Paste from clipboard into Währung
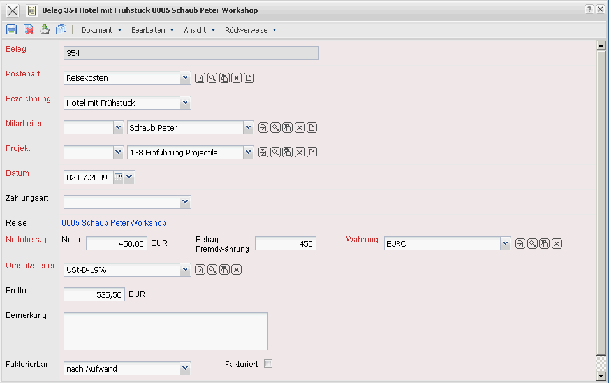 point(545,243)
